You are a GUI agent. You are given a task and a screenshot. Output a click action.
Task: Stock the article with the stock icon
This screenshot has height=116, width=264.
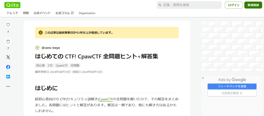pos(8,41)
